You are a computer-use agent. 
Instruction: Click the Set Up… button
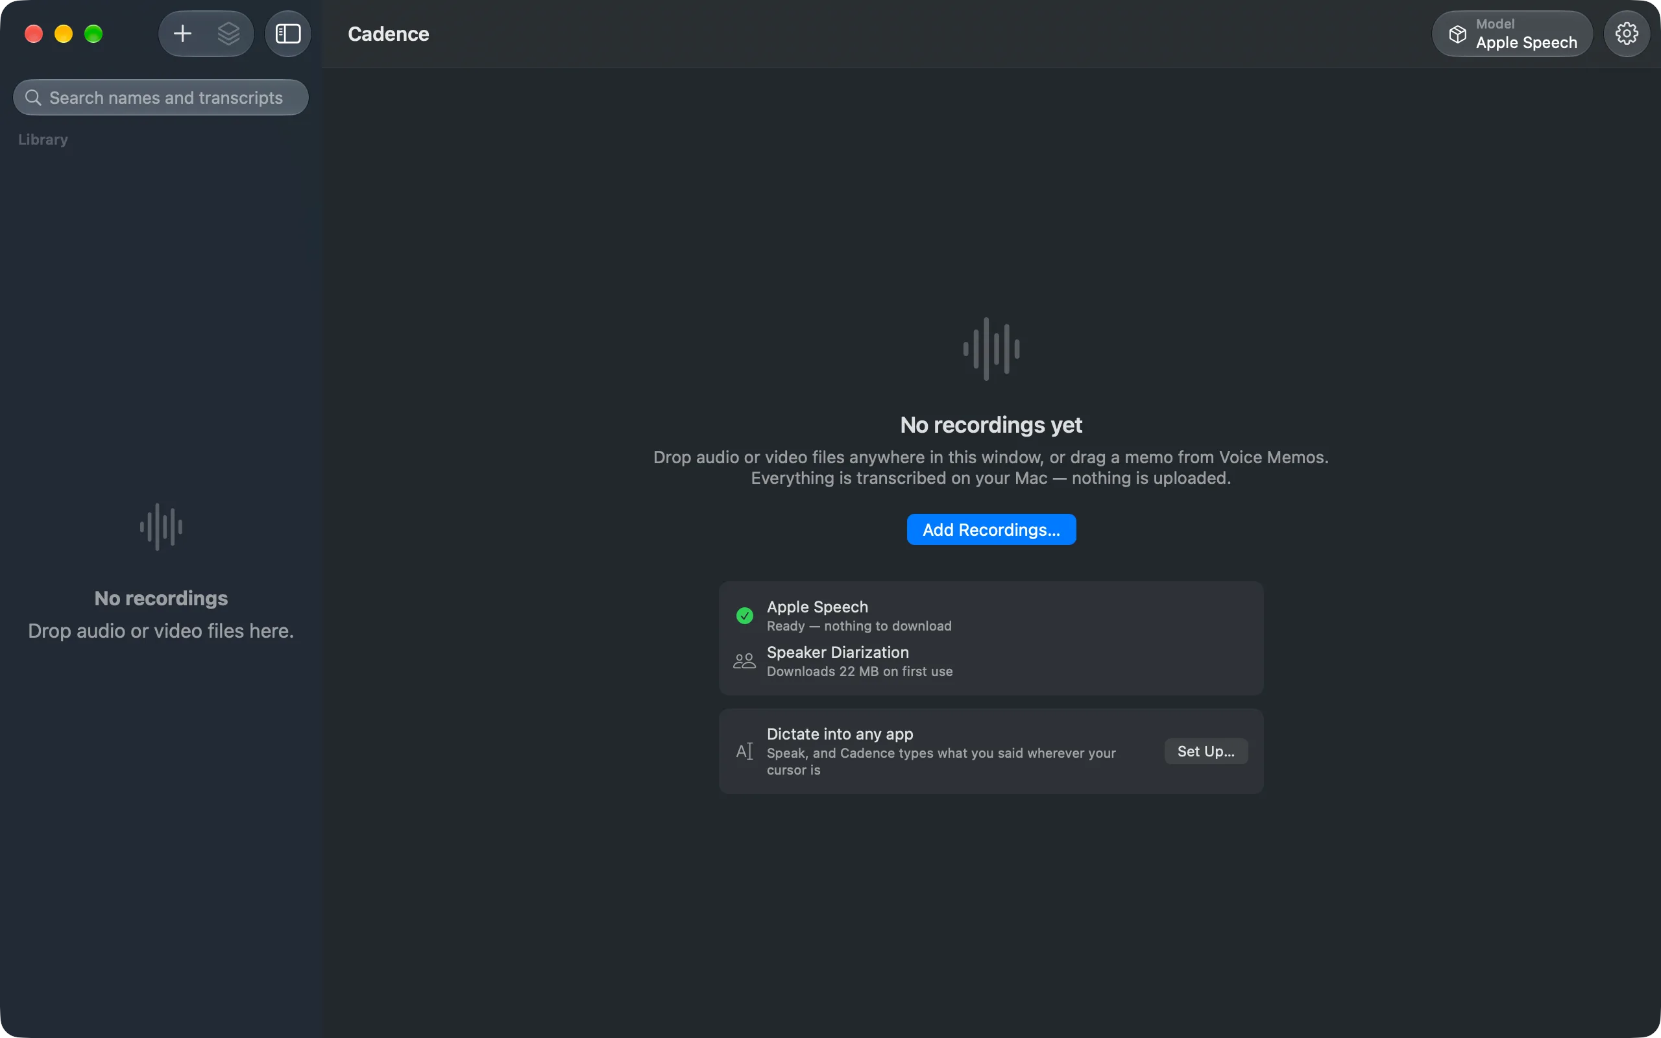pos(1206,751)
